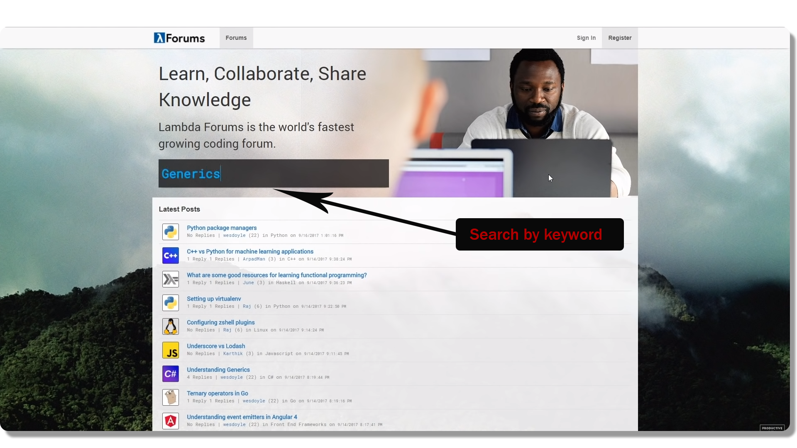This screenshot has width=797, height=448.
Task: Go to the Register page
Action: [620, 38]
